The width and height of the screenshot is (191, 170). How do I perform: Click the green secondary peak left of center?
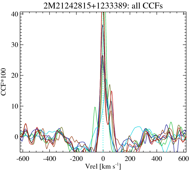click(95, 107)
